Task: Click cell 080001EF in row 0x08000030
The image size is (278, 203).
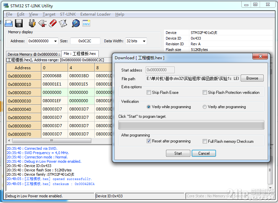Action: [x=54, y=101]
